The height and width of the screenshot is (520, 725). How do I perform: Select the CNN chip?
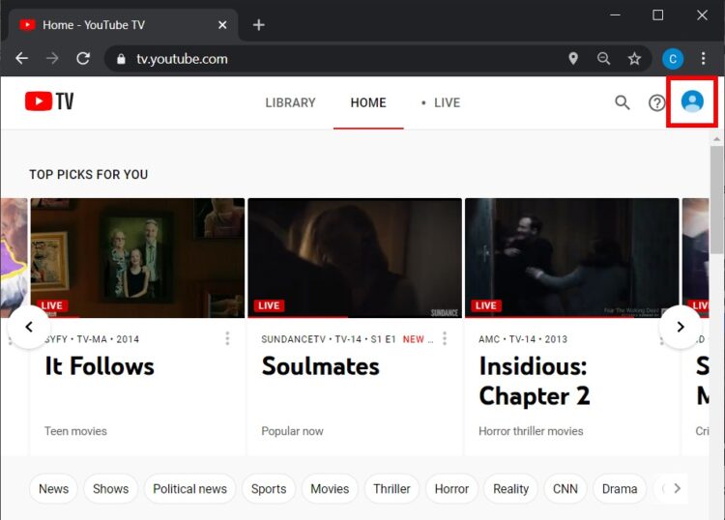point(565,489)
